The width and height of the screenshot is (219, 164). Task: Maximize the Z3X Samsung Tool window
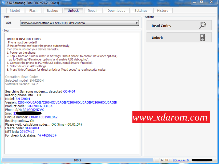(x=201, y=2)
